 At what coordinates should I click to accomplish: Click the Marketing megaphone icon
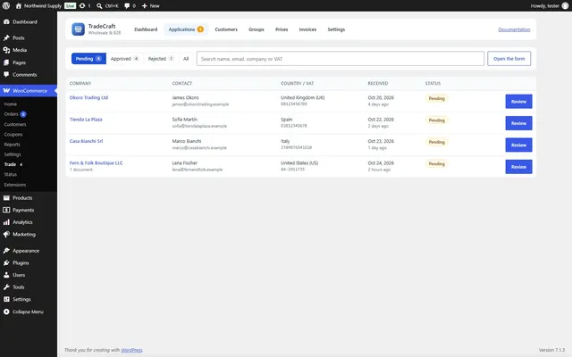(6, 234)
